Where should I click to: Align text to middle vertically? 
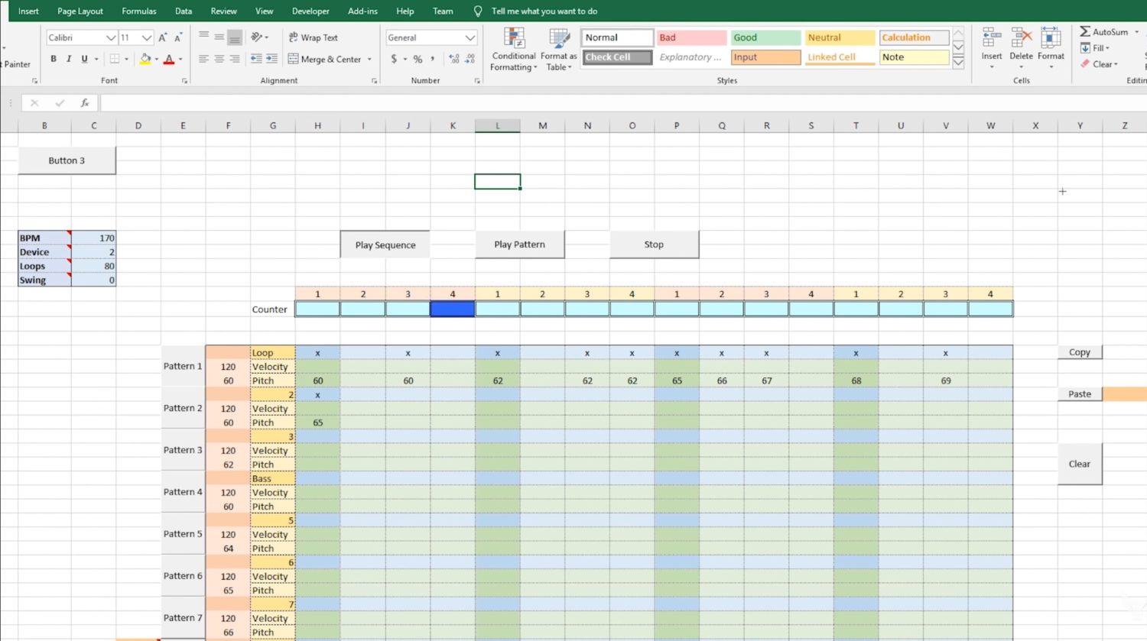(x=219, y=37)
